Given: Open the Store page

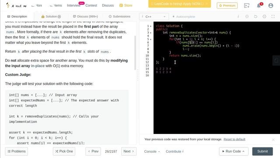Looking at the screenshot, I should click(126, 6).
